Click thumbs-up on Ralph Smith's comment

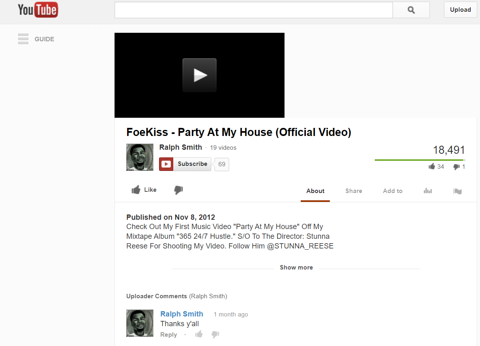point(199,334)
